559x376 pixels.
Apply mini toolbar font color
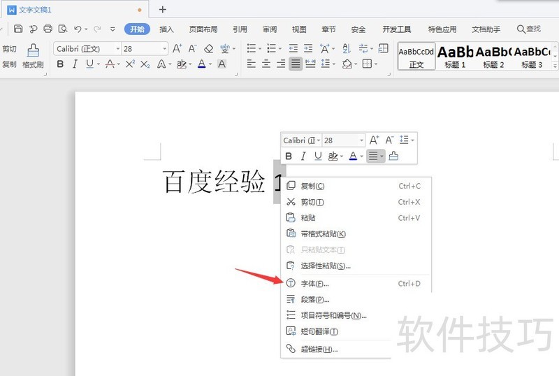353,157
